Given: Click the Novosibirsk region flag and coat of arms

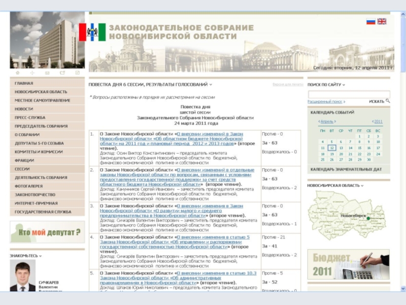Looking at the screenshot, I should tap(92, 32).
